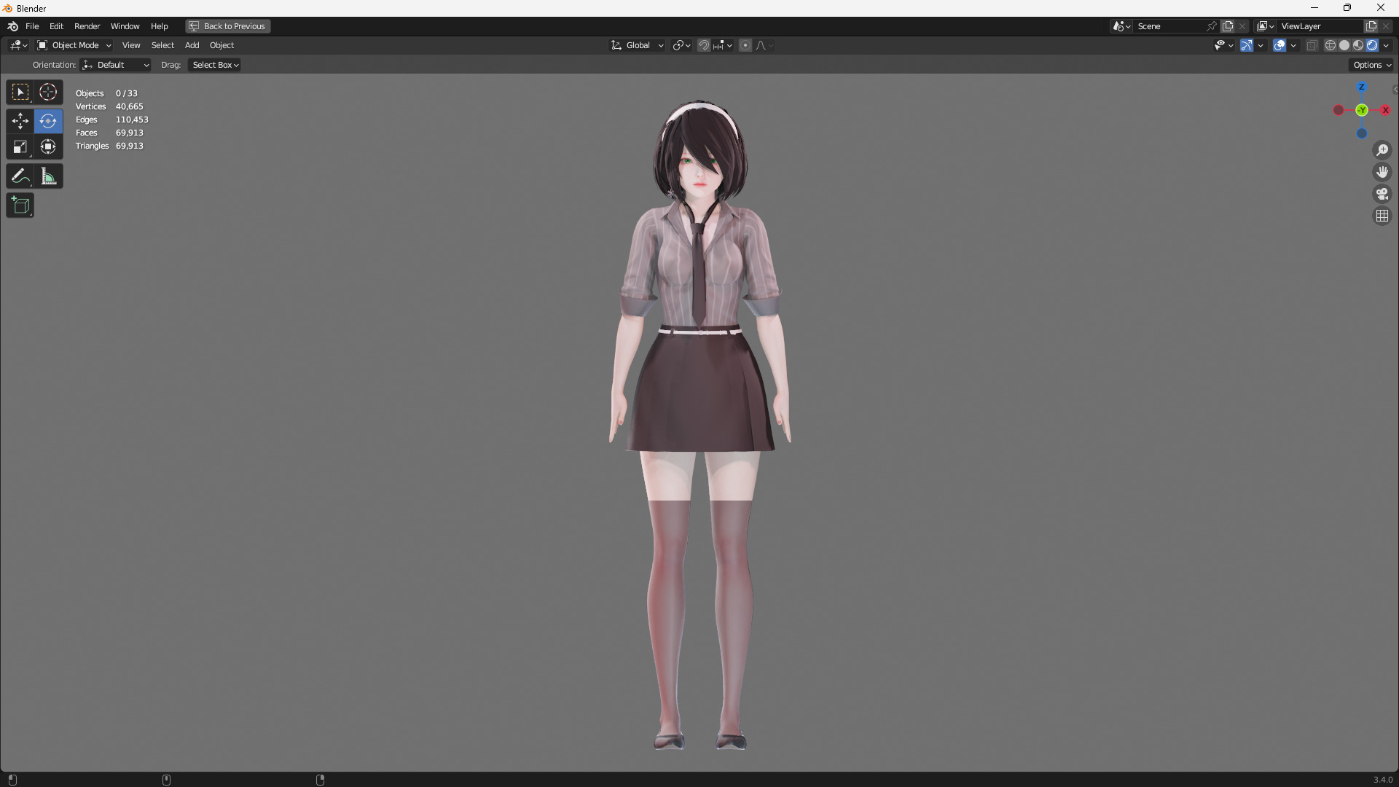
Task: Select the Measure tool
Action: [x=48, y=176]
